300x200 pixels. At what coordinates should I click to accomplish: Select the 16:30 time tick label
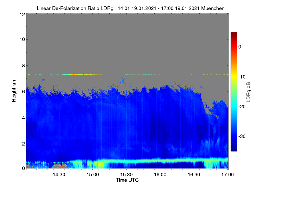click(194, 175)
